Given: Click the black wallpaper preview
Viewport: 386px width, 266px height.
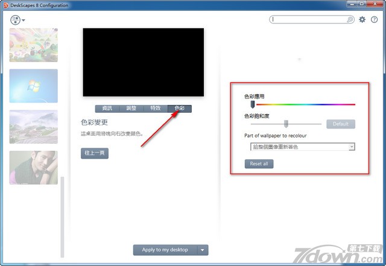Looking at the screenshot, I should [144, 62].
